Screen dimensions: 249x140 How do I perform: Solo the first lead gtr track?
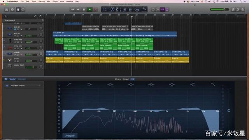coord(18,30)
